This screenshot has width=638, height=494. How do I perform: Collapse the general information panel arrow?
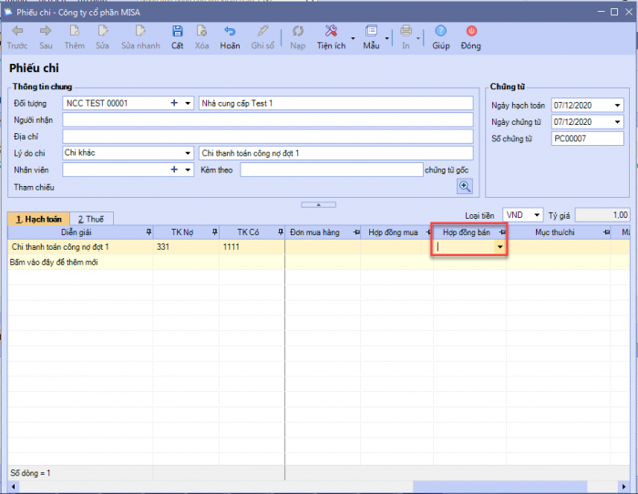tap(318, 204)
